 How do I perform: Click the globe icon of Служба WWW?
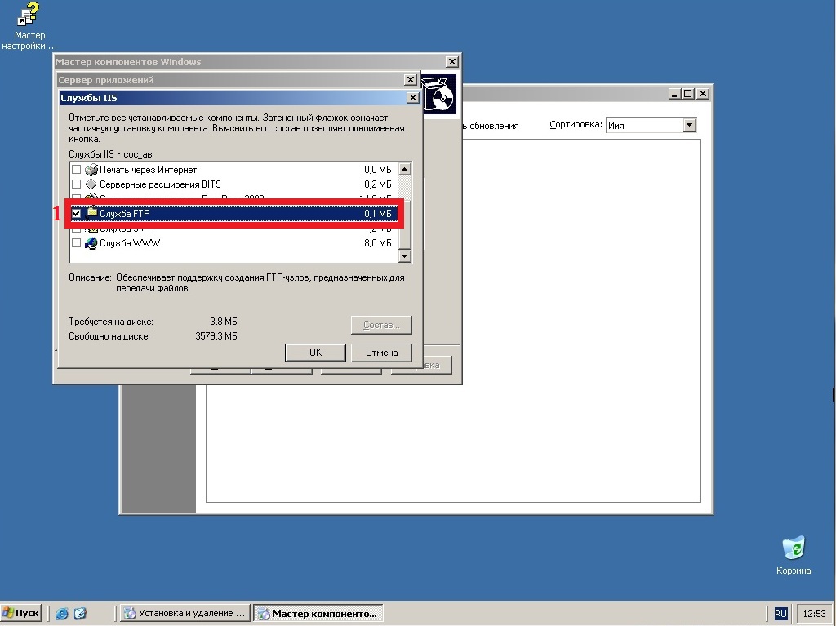pyautogui.click(x=91, y=243)
